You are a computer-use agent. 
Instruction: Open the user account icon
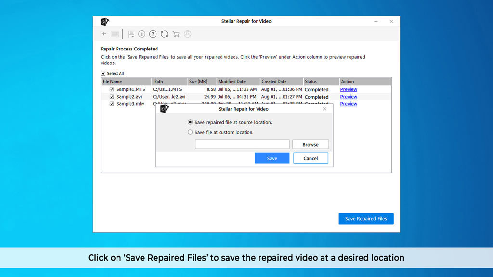click(x=188, y=34)
